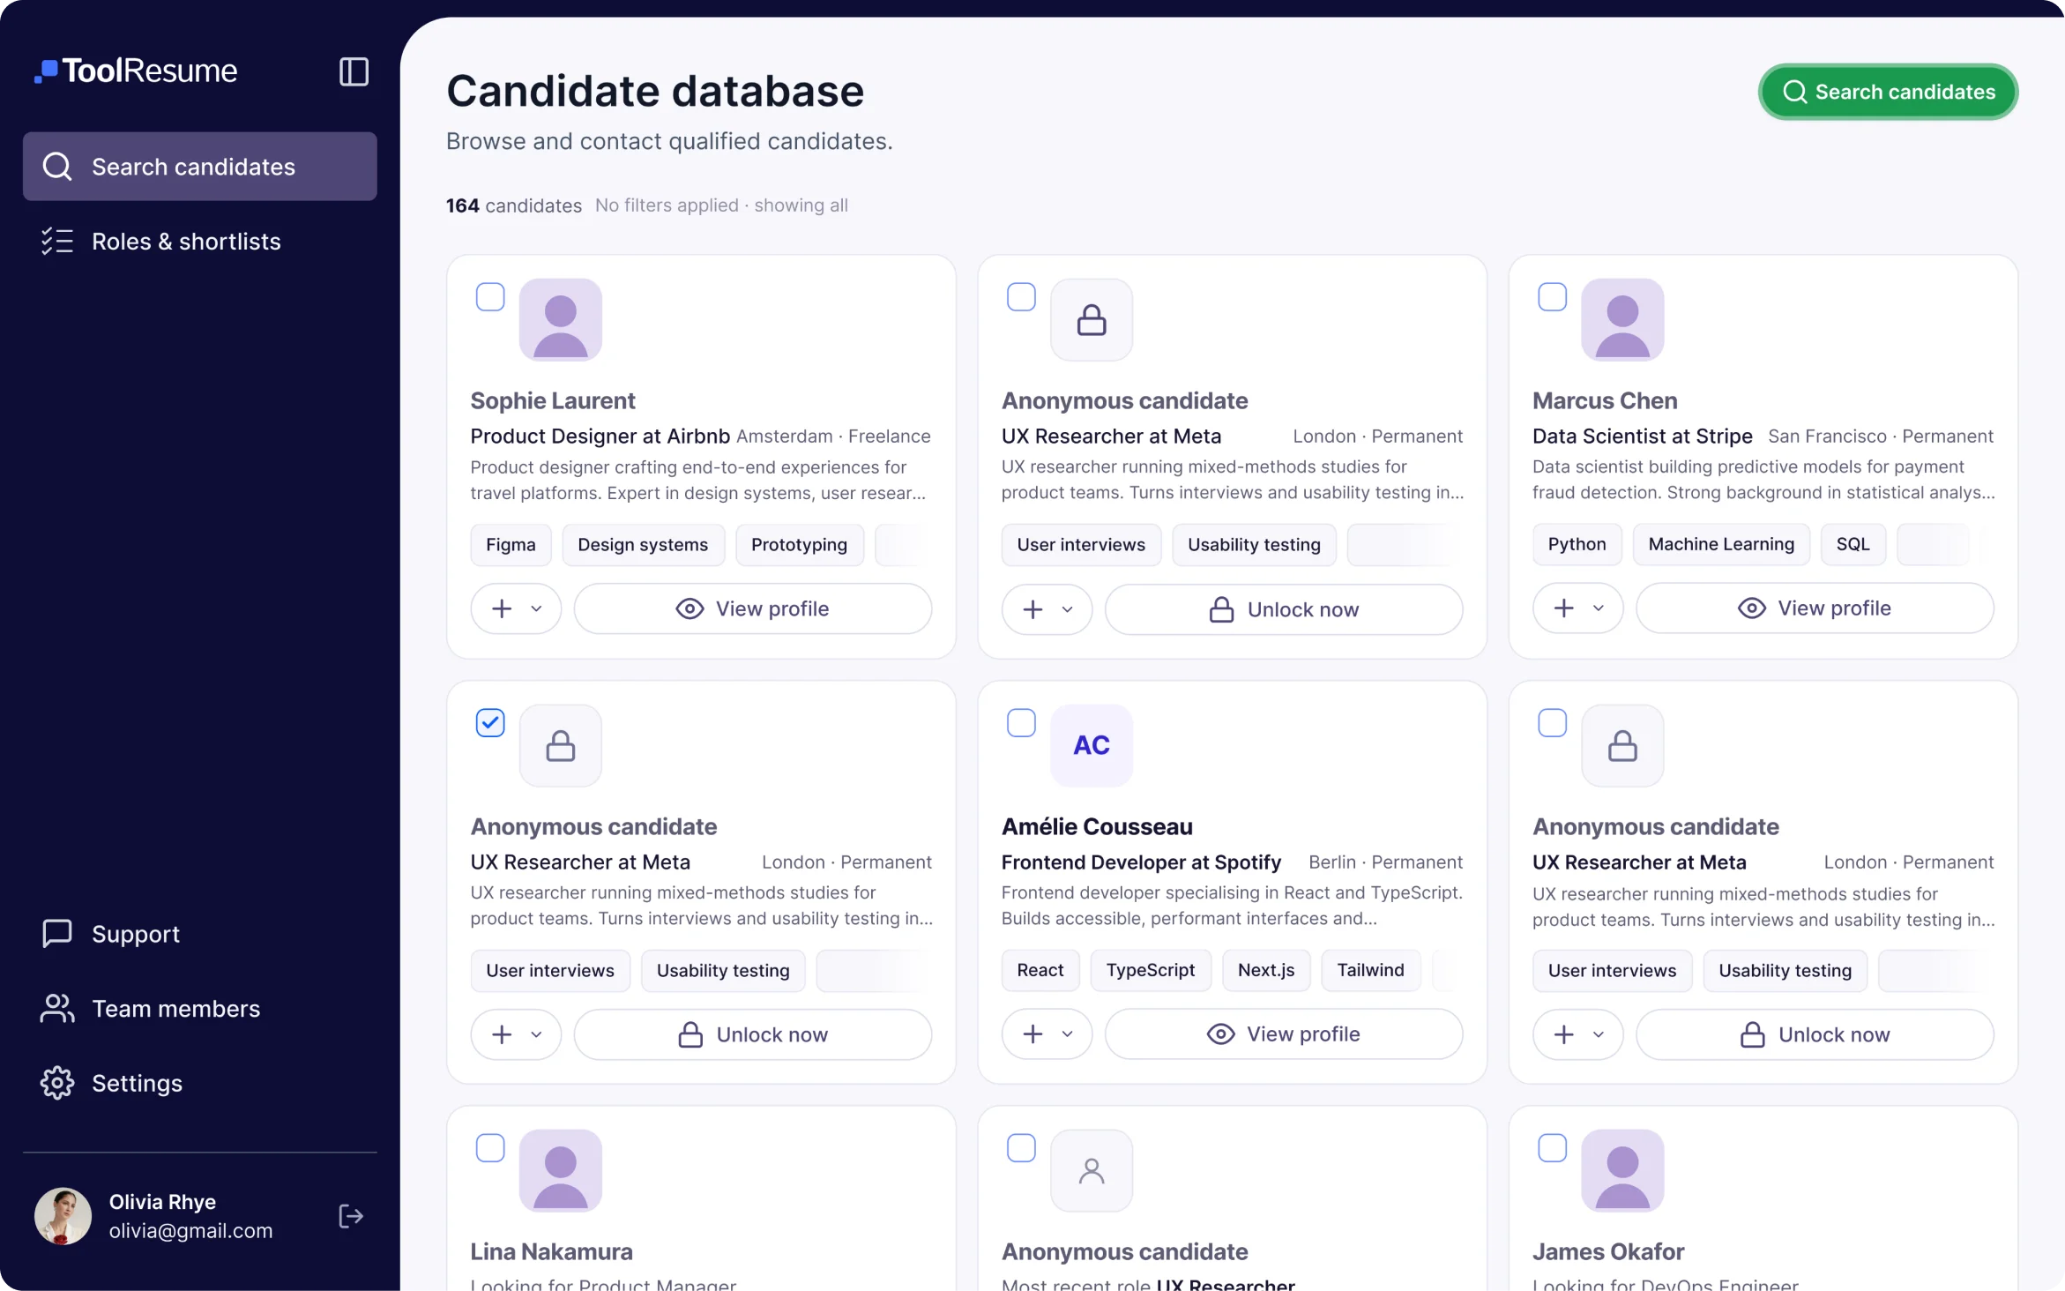Unlock the checked anonymous candidate
The height and width of the screenshot is (1291, 2065).
click(x=752, y=1034)
